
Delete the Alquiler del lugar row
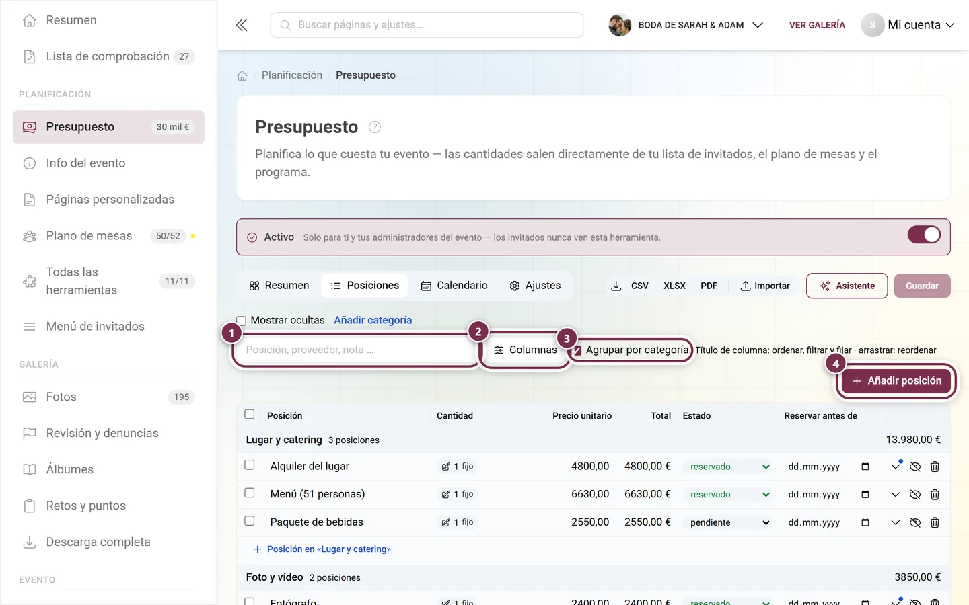tap(935, 467)
